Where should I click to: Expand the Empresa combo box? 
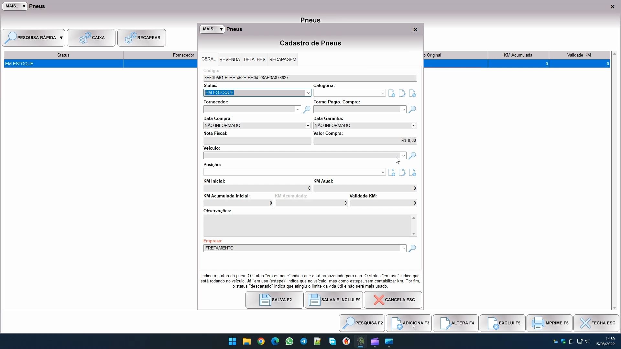pyautogui.click(x=403, y=248)
